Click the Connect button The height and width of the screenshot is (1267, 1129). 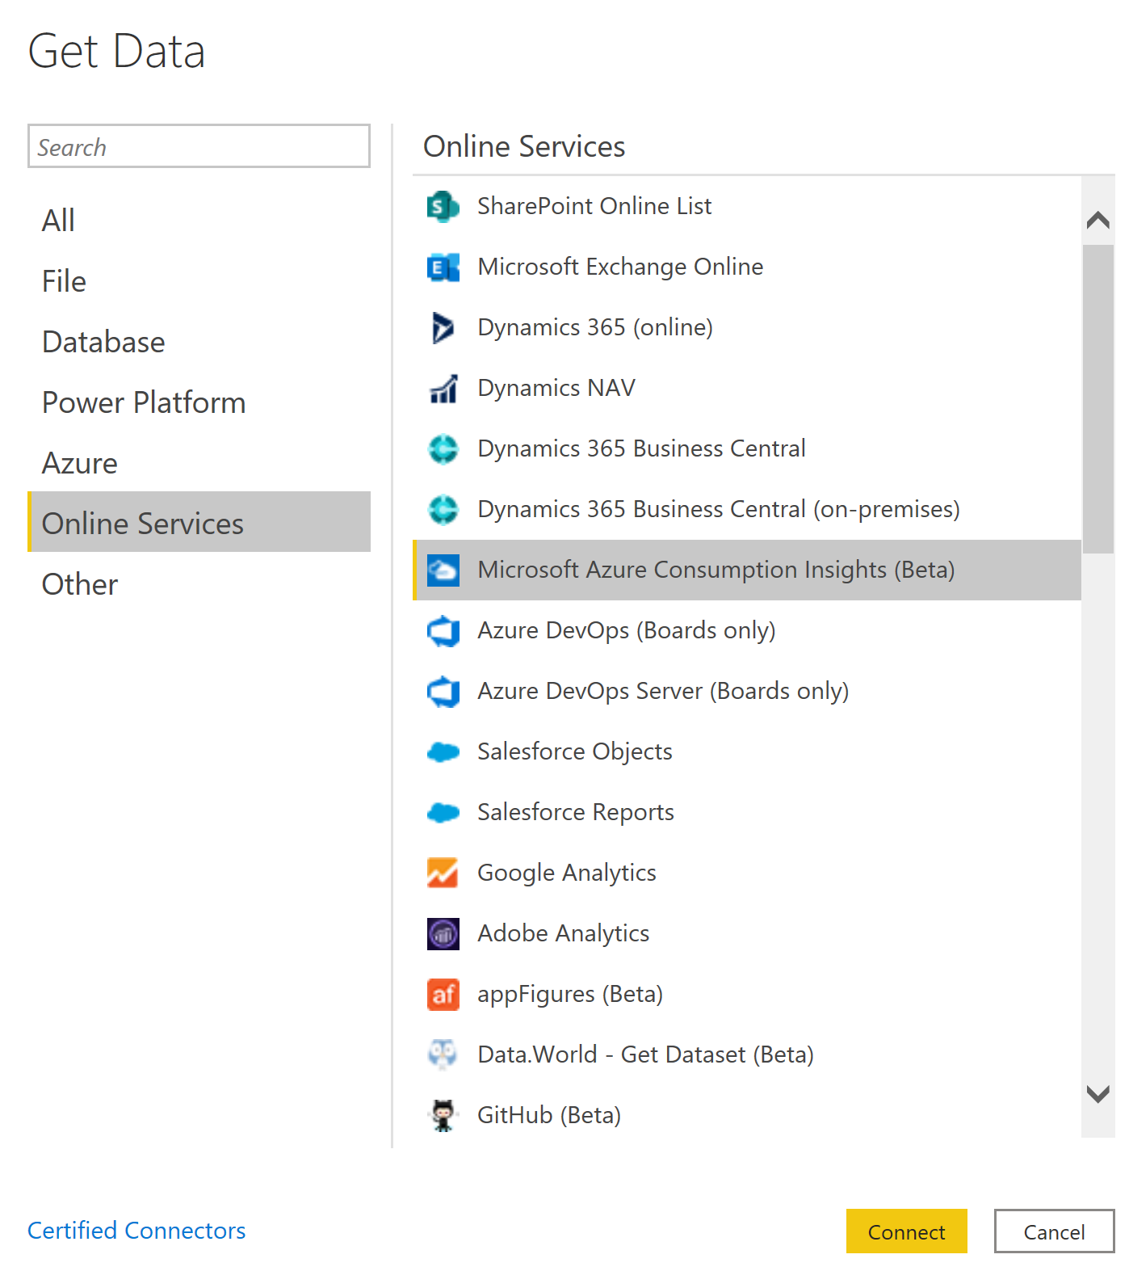point(906,1231)
